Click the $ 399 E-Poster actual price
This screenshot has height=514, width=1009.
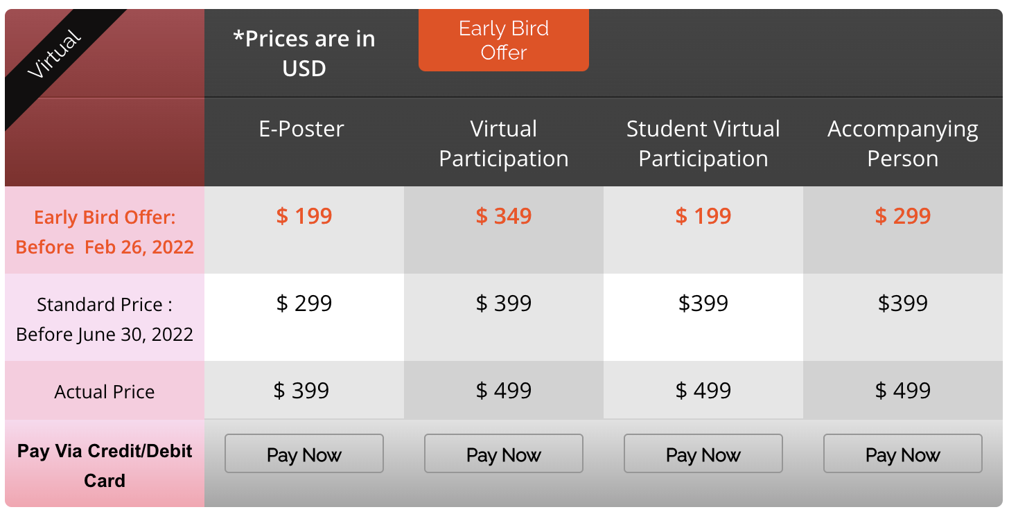click(301, 391)
